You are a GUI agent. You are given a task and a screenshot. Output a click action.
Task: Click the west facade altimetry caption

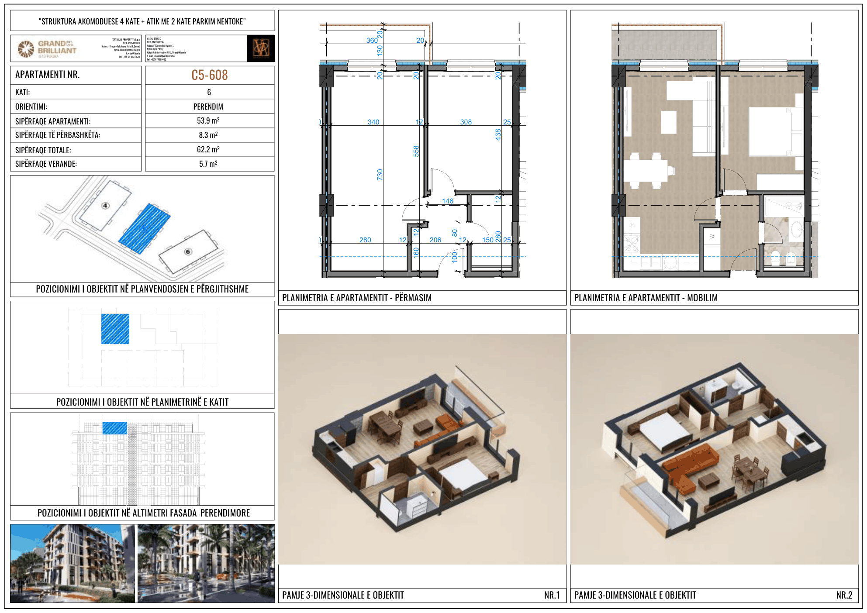point(144,513)
